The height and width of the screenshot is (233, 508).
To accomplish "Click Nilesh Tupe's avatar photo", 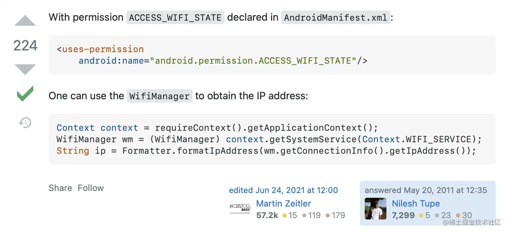I will [376, 209].
